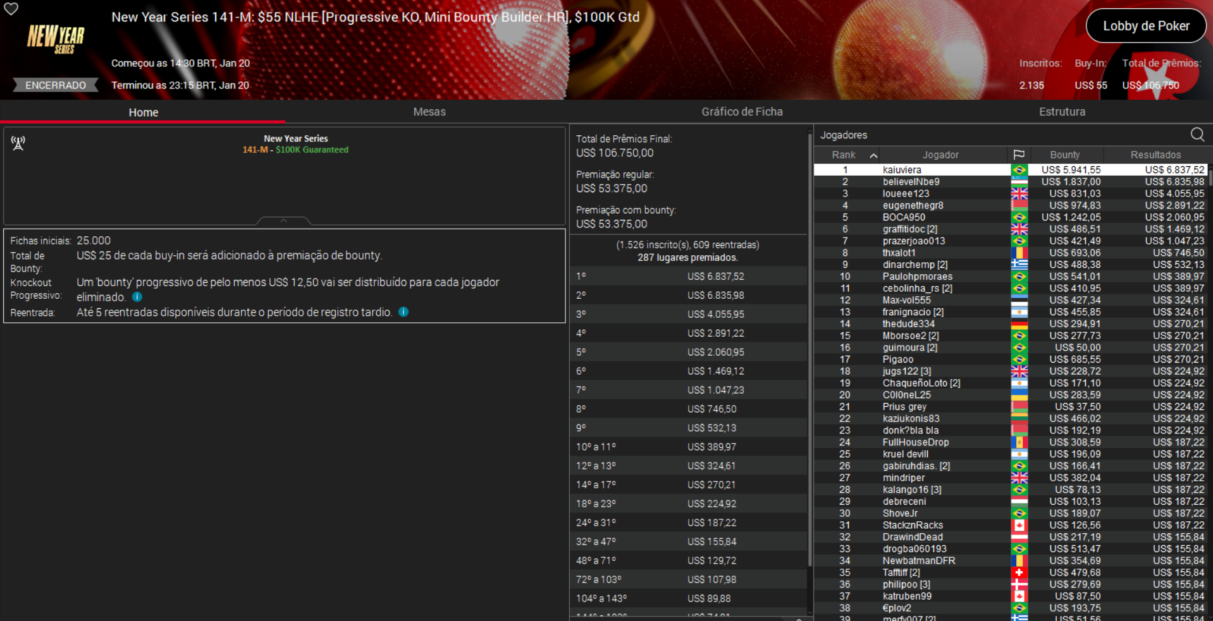1213x621 pixels.
Task: Toggle the ENCERRADO status badge
Action: click(55, 85)
